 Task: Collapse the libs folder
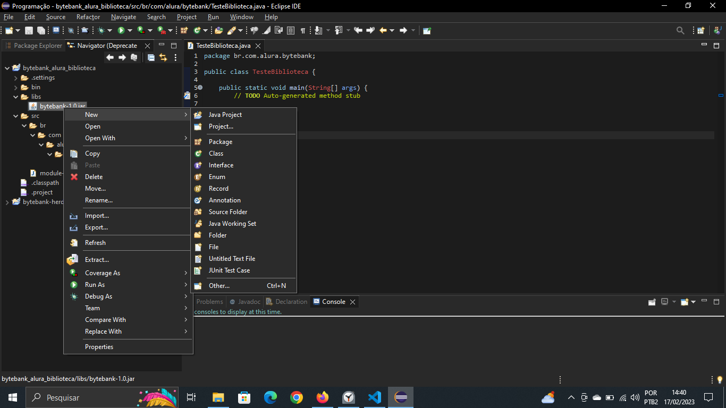point(15,97)
